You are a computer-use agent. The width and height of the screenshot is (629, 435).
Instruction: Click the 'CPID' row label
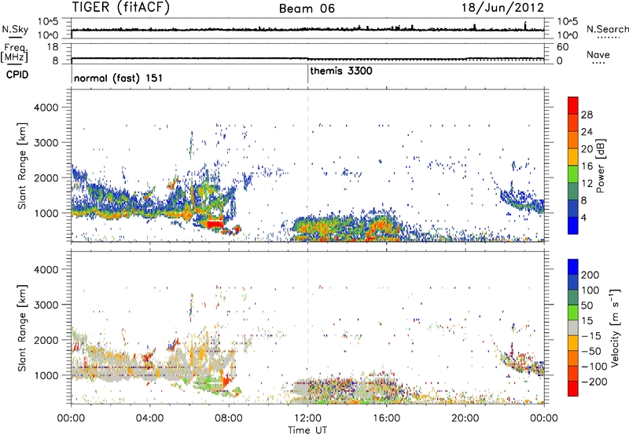17,75
